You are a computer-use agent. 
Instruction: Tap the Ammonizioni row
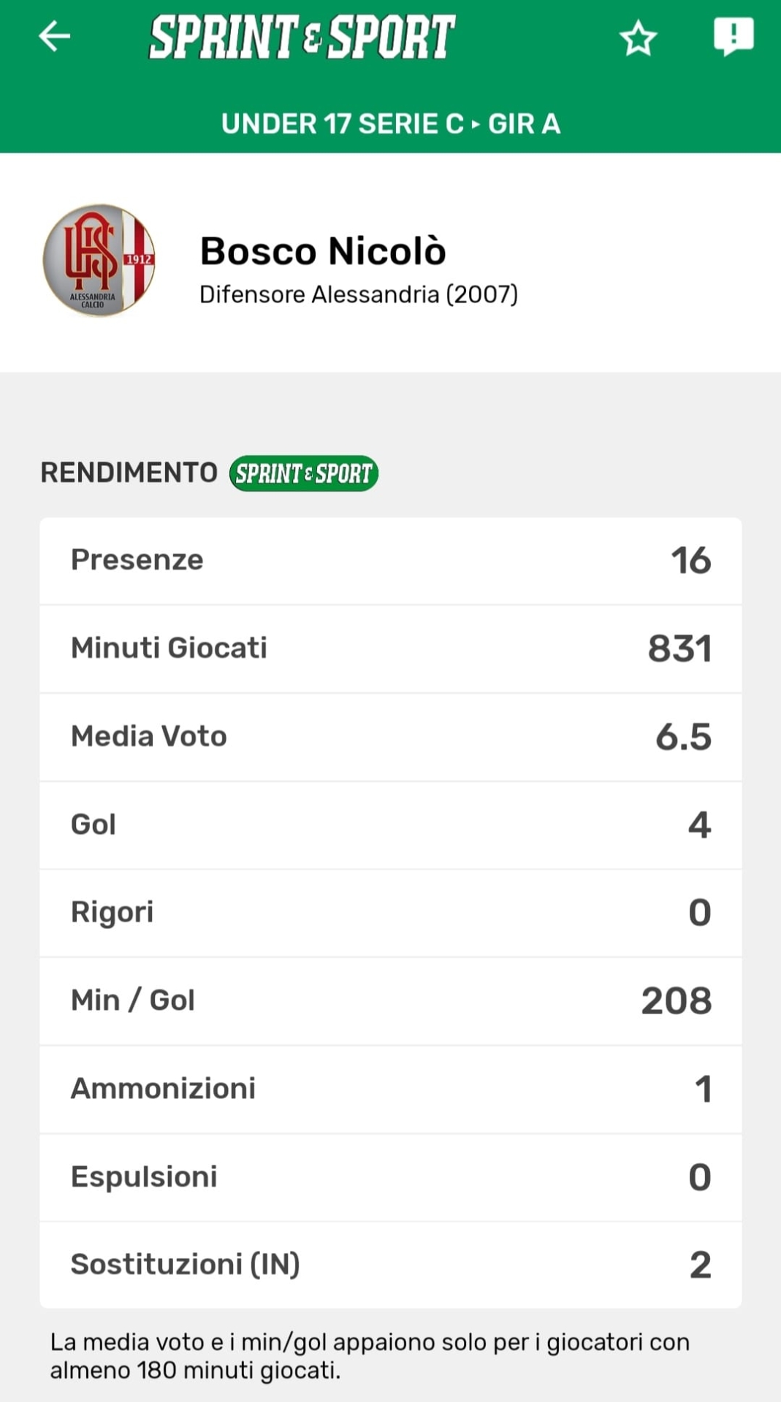point(391,1089)
